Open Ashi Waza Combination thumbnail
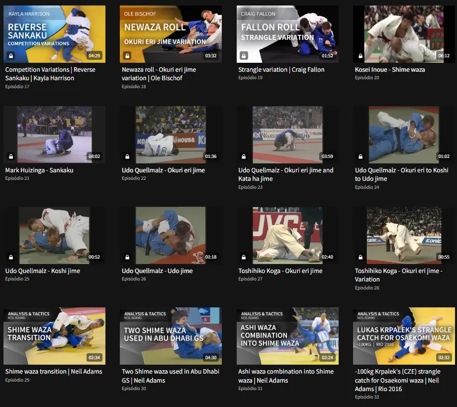The width and height of the screenshot is (457, 407). pyautogui.click(x=287, y=336)
